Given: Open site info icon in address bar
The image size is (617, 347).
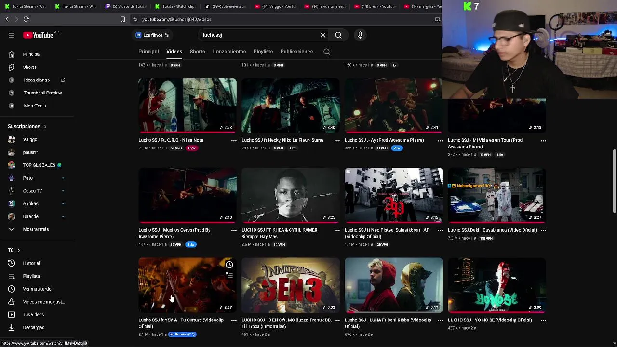Looking at the screenshot, I should 135,19.
